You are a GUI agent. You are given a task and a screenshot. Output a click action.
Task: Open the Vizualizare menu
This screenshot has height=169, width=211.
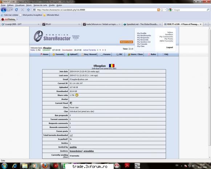(x=20, y=5)
